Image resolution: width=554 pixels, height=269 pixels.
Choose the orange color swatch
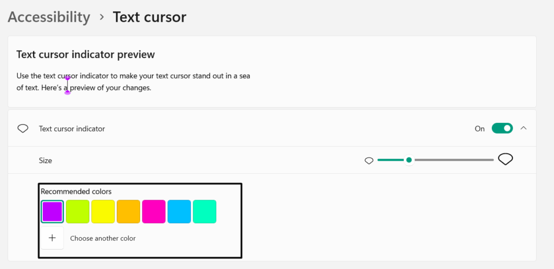tap(129, 212)
